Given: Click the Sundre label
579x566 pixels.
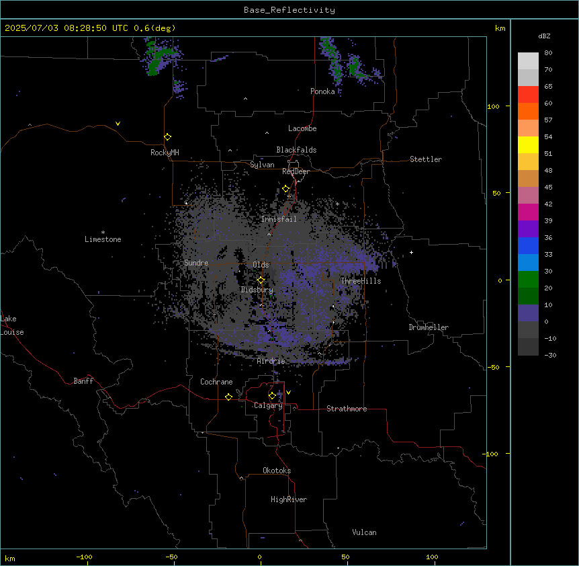Looking at the screenshot, I should click(x=196, y=263).
